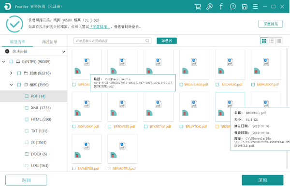Select the $R9DVSE0.pdf thumbnail

click(x=122, y=107)
